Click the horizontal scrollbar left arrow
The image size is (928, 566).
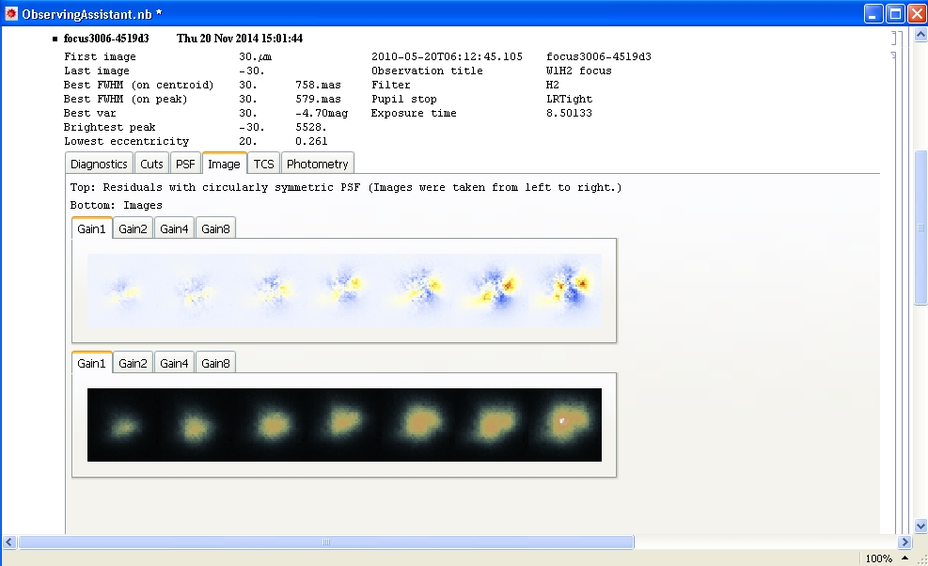pyautogui.click(x=8, y=542)
